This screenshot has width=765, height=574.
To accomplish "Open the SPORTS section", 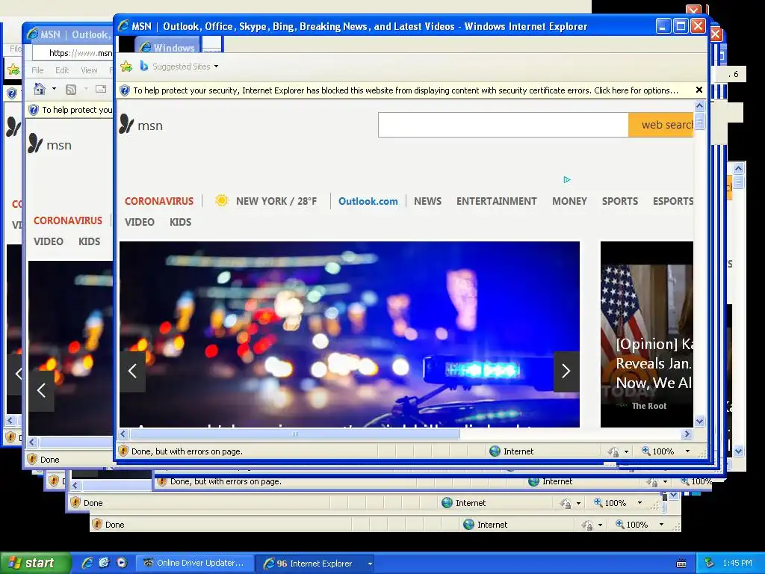I will pyautogui.click(x=619, y=201).
